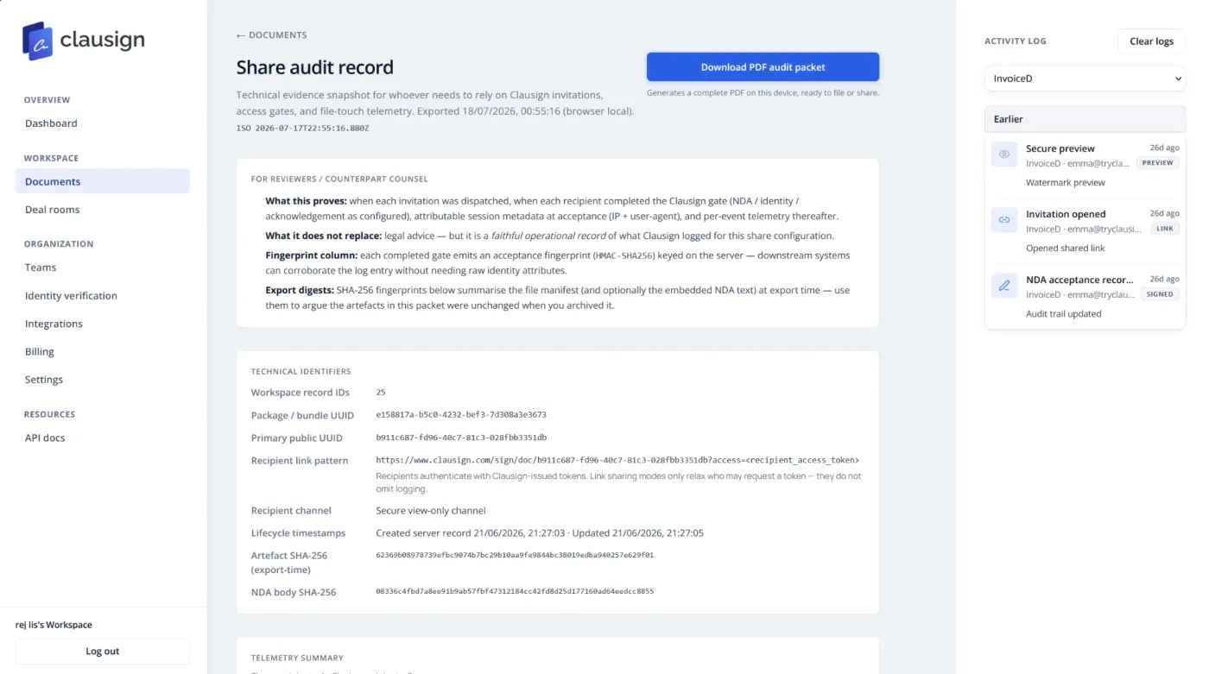Collapse the Earlier section header
This screenshot has width=1209, height=674.
1085,119
